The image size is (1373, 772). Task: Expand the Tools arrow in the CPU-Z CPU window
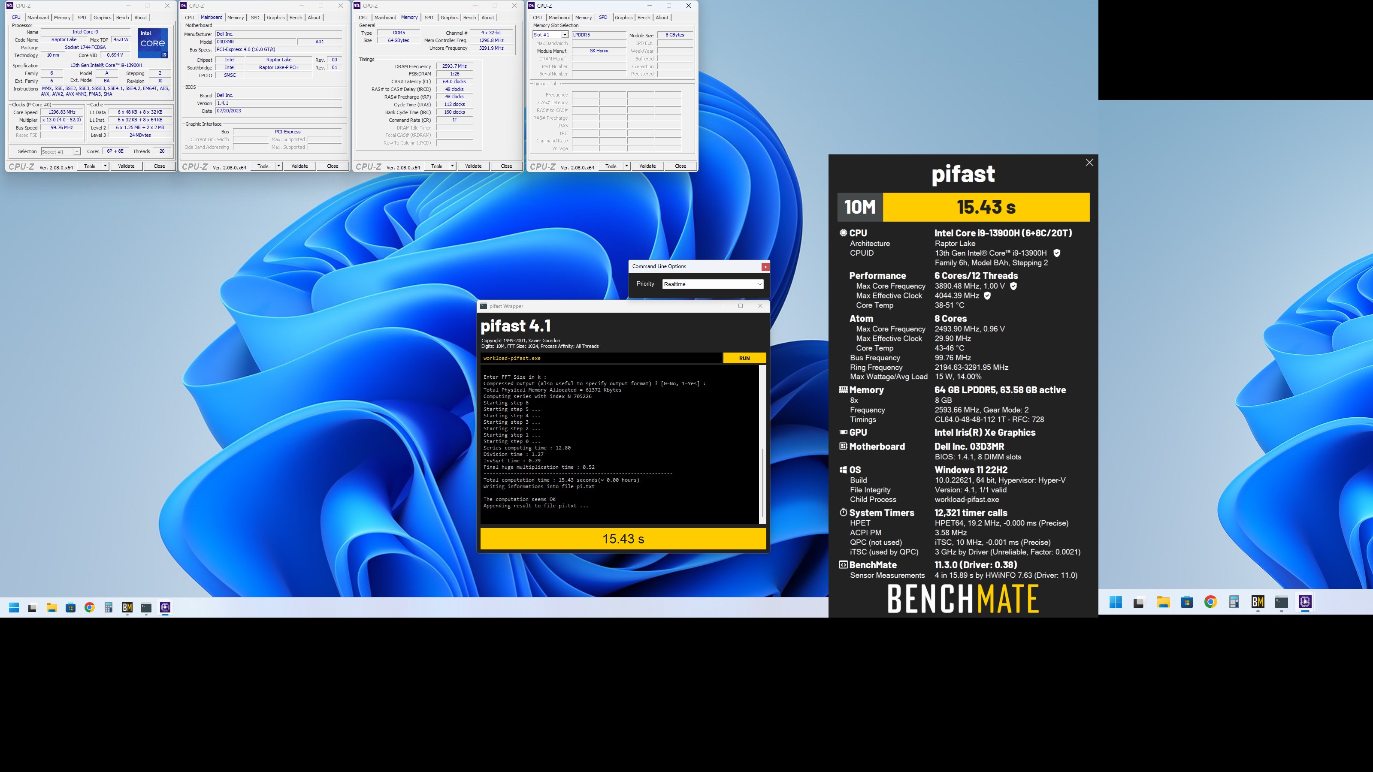coord(105,166)
